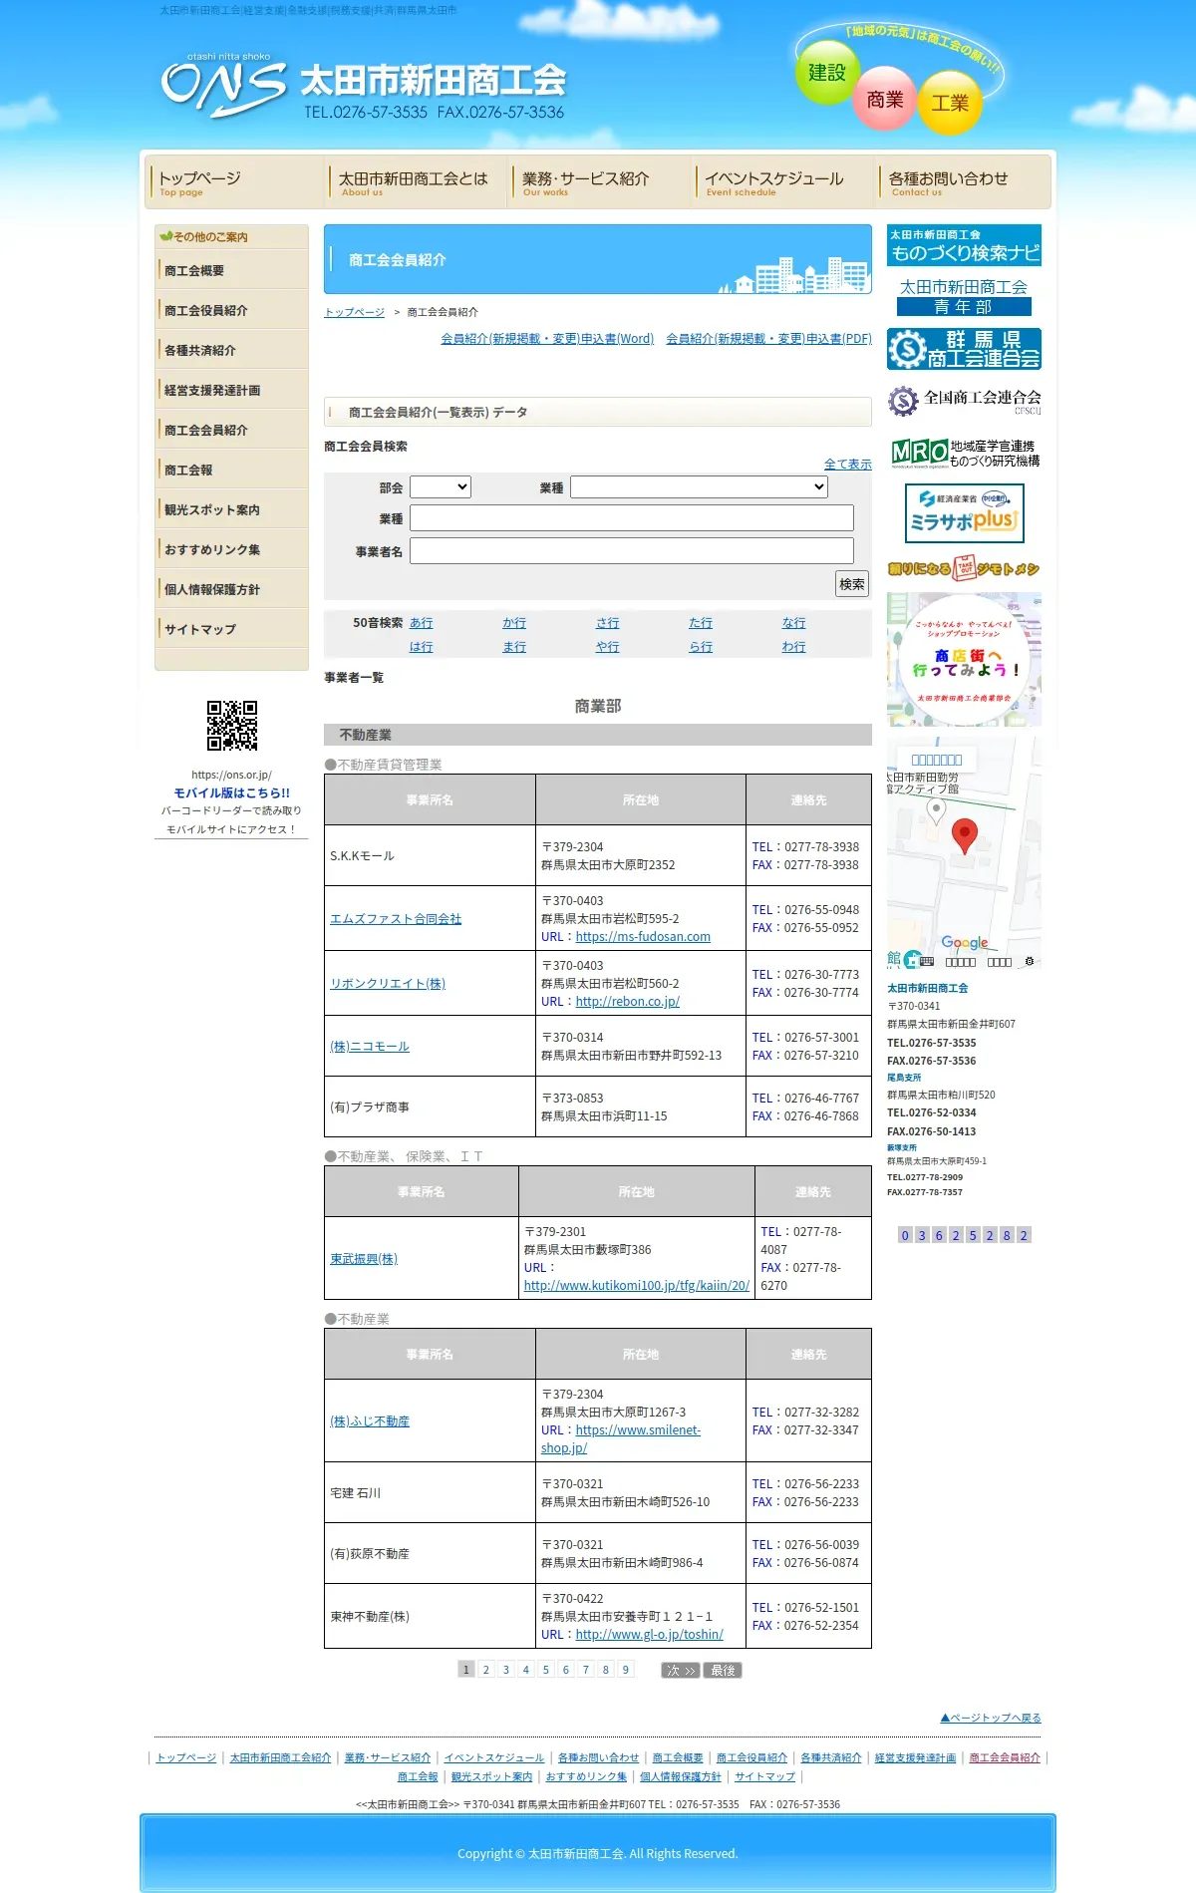Filter by な行 kana index
Image resolution: width=1196 pixels, height=1893 pixels.
pos(794,623)
